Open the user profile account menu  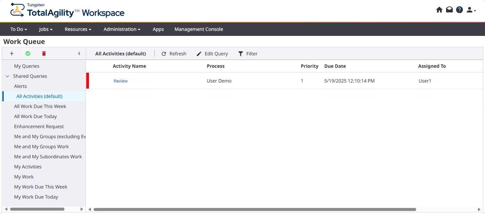(x=470, y=10)
